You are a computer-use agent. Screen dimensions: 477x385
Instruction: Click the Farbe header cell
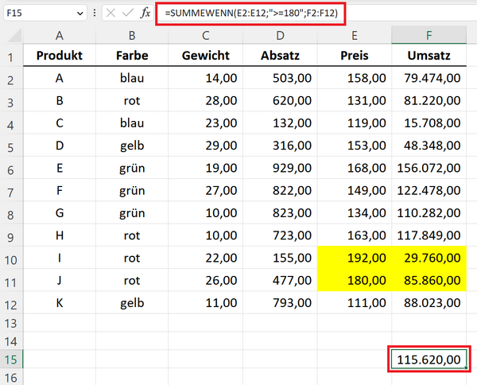tap(132, 56)
